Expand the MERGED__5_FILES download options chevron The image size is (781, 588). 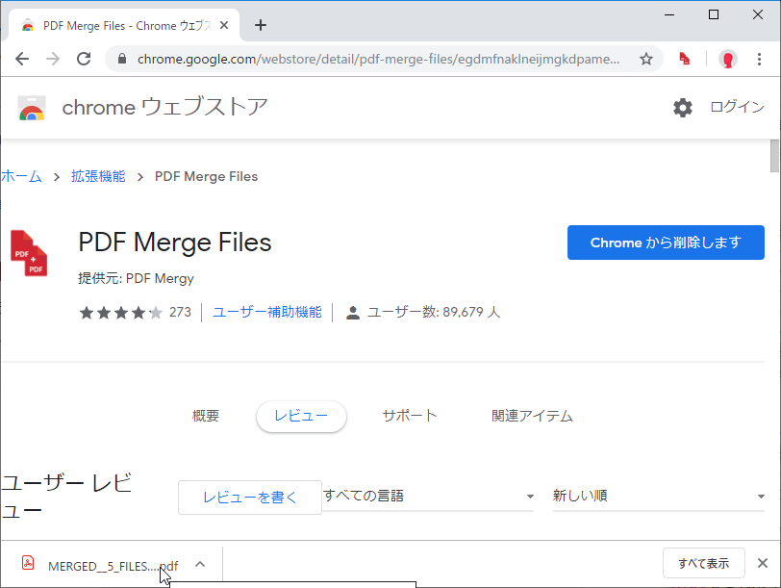[x=200, y=565]
